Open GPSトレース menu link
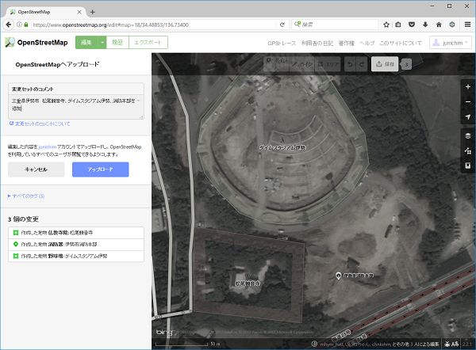The height and width of the screenshot is (350, 476). 282,43
